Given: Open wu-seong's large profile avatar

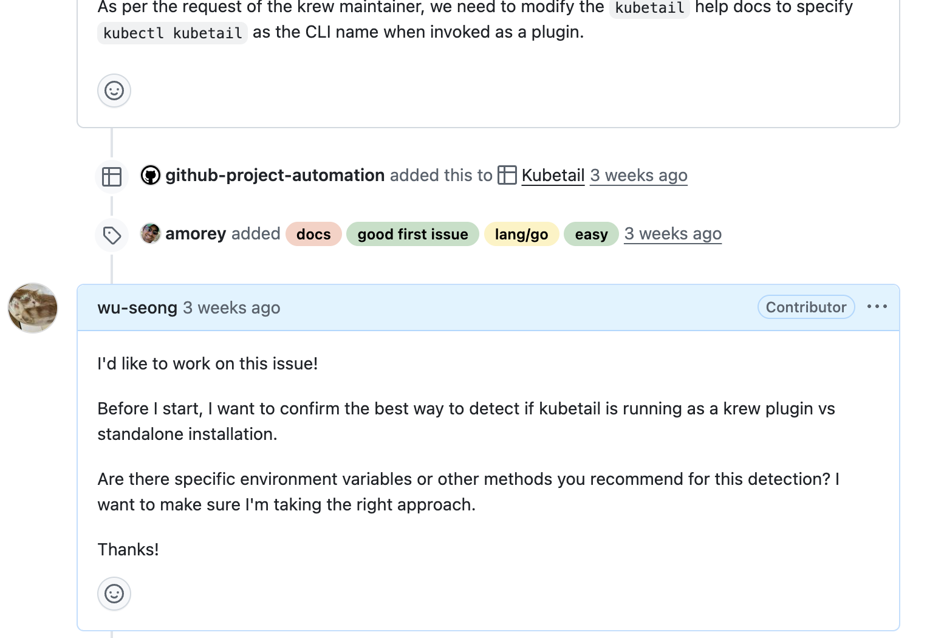Looking at the screenshot, I should [x=33, y=308].
